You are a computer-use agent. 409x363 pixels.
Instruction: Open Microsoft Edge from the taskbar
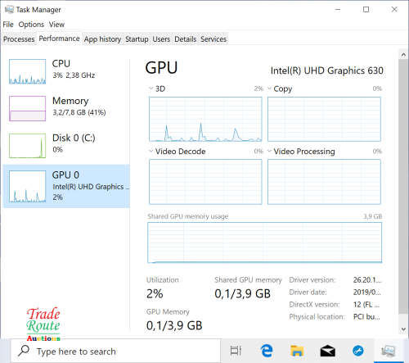point(267,351)
